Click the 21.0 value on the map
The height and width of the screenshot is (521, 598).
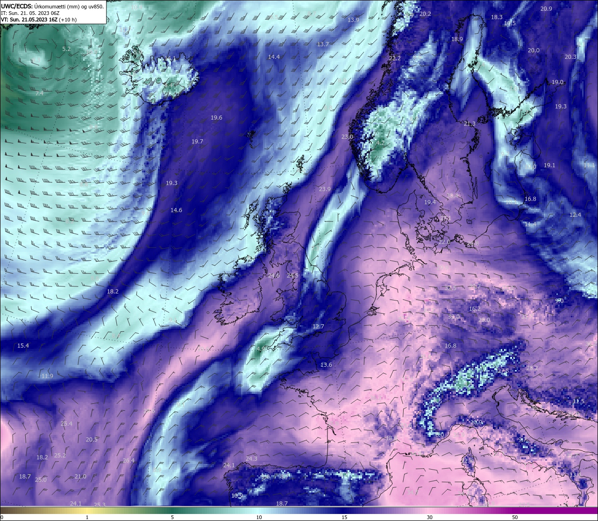(80, 477)
